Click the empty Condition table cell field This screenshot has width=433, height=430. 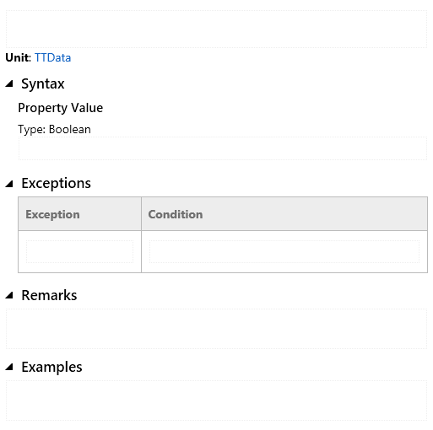(284, 251)
